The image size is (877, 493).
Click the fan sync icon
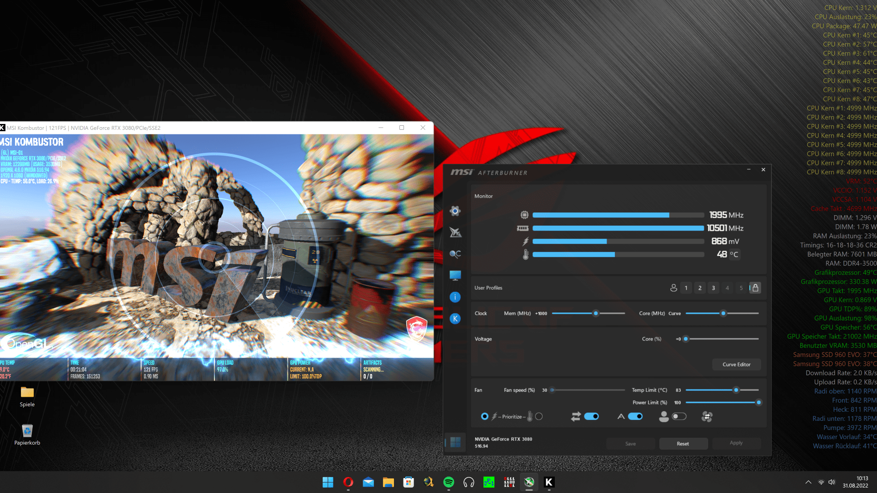coord(707,416)
